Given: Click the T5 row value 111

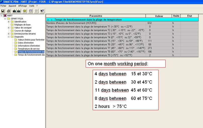Looking at the screenshot, I should tap(149, 41).
